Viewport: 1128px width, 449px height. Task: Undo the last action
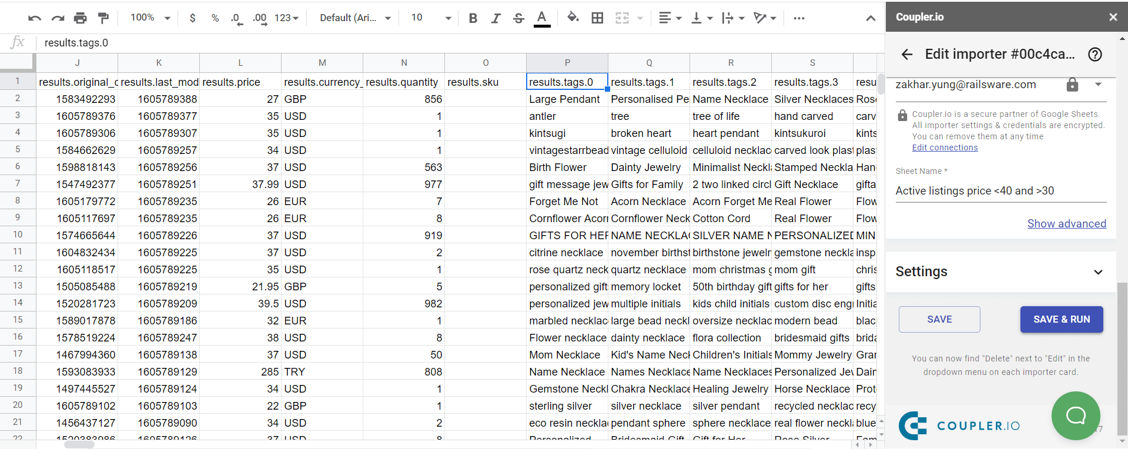point(35,18)
